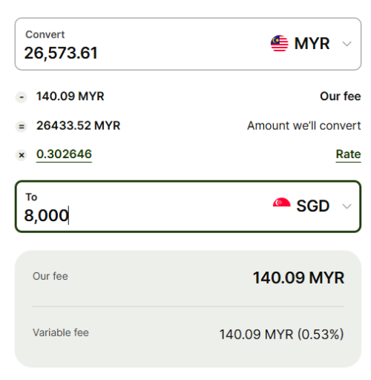Click the 26433.52 MYR amount
Screen dimensions: 371x380
[78, 125]
